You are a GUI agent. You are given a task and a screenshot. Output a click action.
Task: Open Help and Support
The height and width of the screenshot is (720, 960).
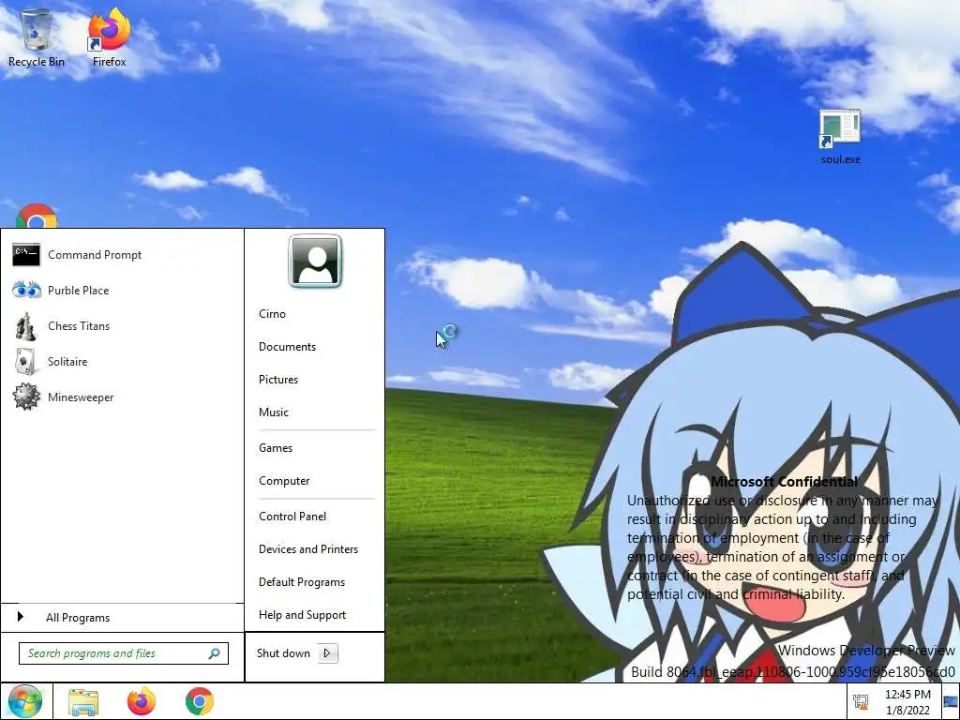302,615
